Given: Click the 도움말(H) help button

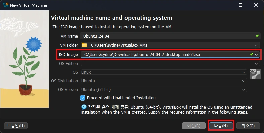Looking at the screenshot, I should 16,126.
